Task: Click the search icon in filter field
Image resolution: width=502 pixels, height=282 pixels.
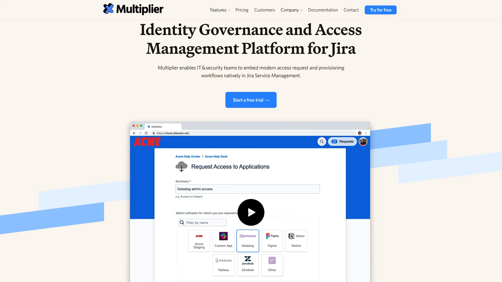Action: pos(182,222)
